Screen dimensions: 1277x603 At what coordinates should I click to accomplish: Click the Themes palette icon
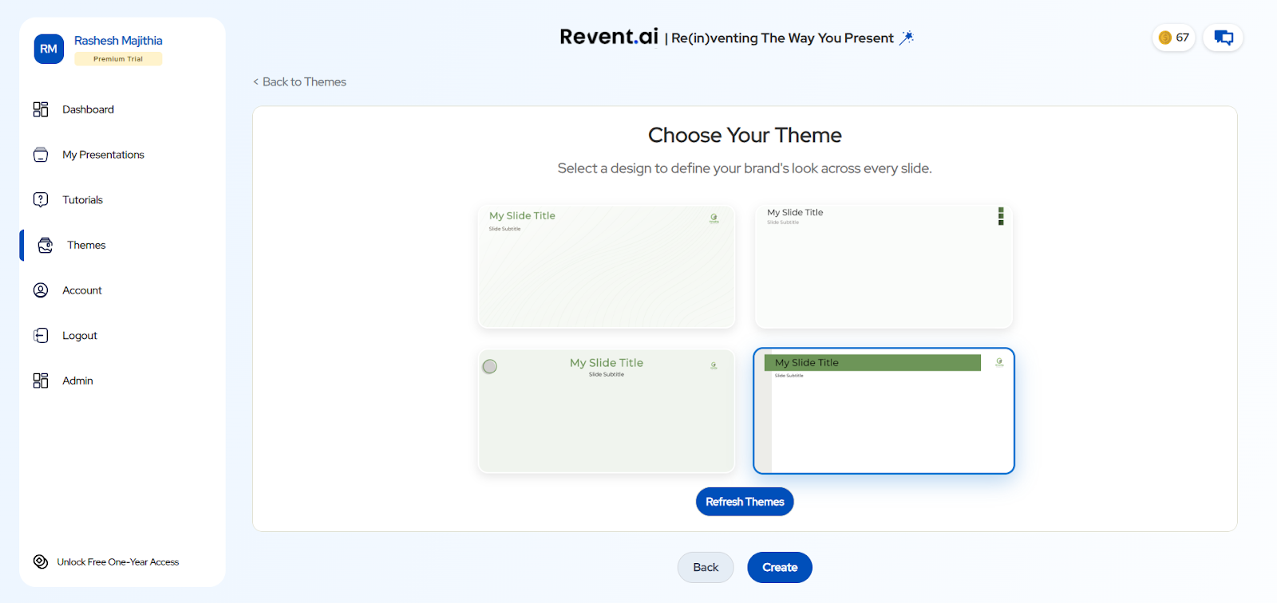[x=45, y=245]
